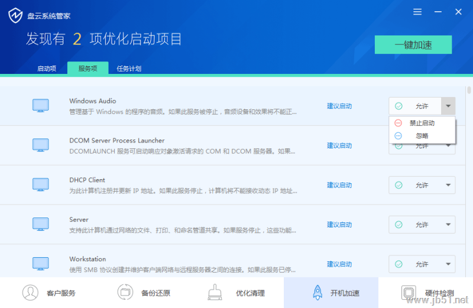Viewport: 473px width, 308px height.
Task: Click the Server service name
Action: click(79, 219)
